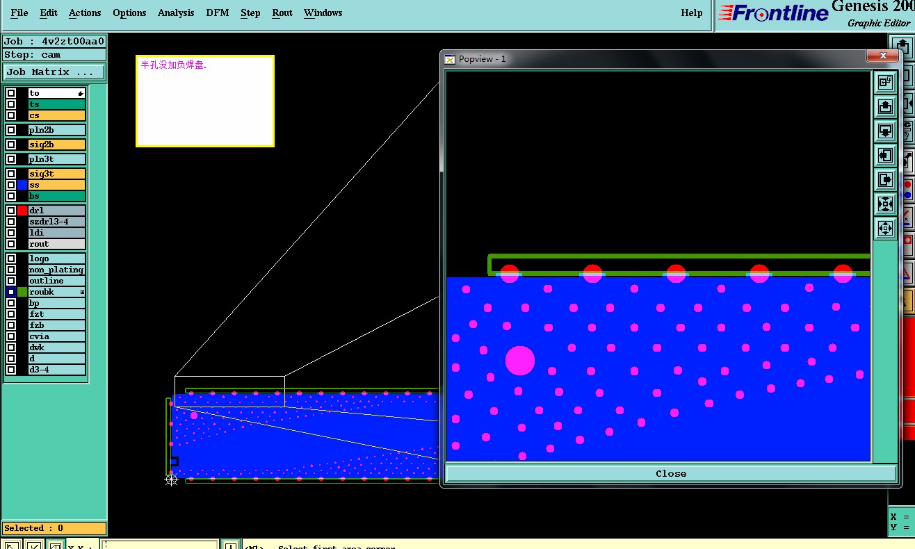Pan Popview left with the left-arrow icon

click(x=885, y=155)
